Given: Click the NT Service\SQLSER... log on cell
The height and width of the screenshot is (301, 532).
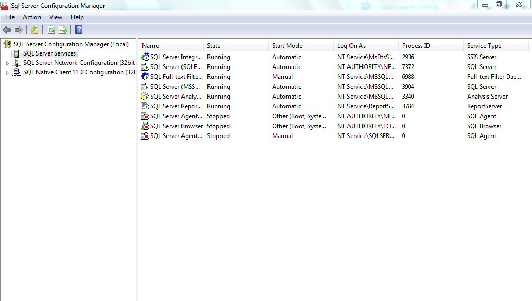Looking at the screenshot, I should click(366, 136).
